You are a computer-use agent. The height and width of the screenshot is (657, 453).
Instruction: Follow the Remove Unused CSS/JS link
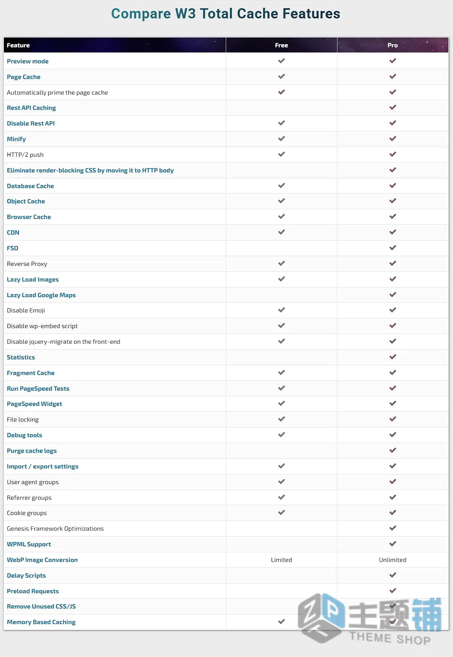tap(41, 607)
